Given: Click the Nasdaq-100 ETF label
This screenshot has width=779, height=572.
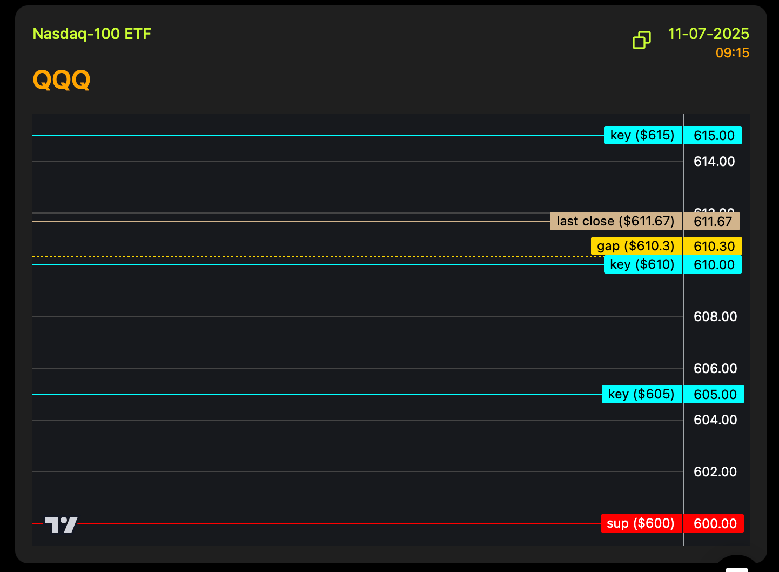Looking at the screenshot, I should (92, 34).
